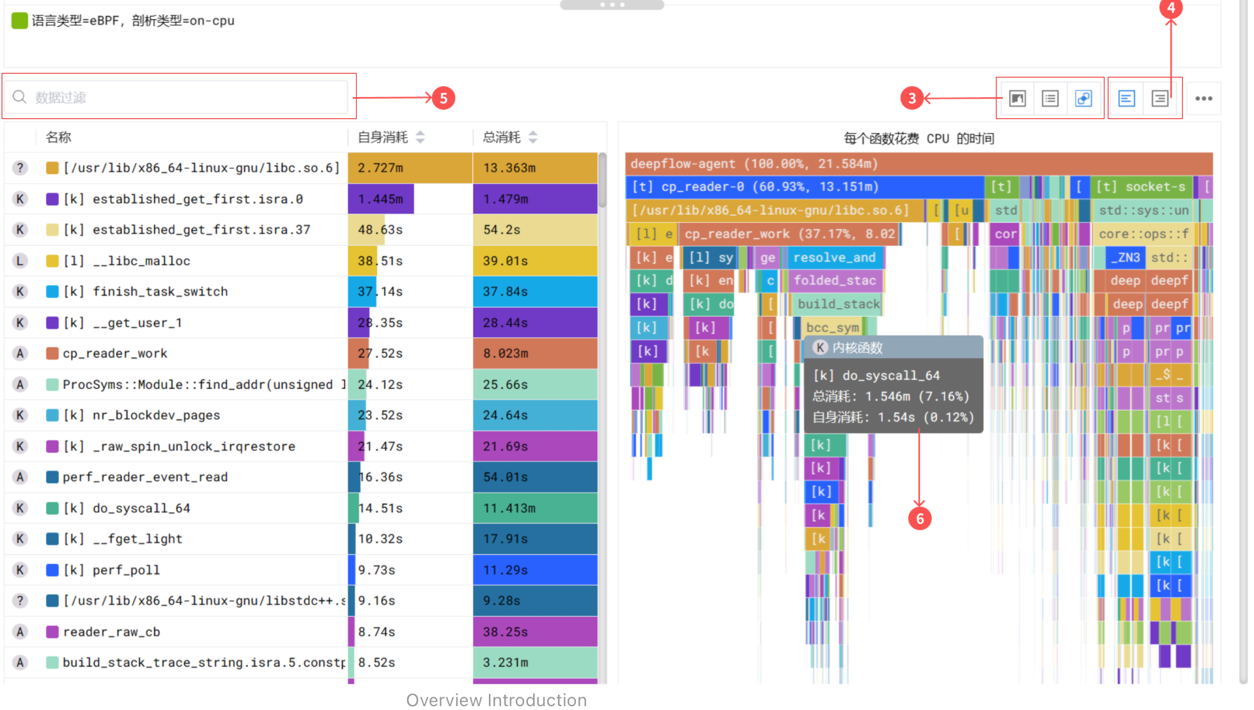This screenshot has height=710, width=1254.
Task: Click the ? type badge for libc.so.6
Action: (20, 168)
